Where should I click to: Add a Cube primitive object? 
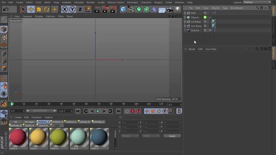coord(123,9)
